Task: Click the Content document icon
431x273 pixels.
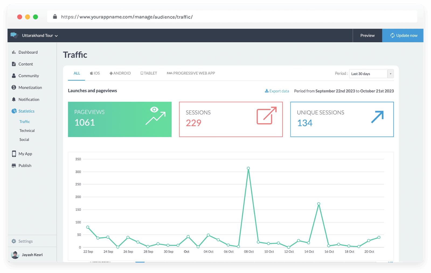Action: coord(14,64)
